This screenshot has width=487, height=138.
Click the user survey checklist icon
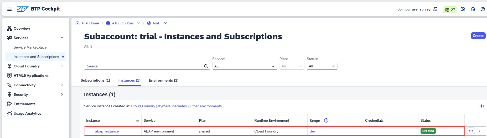pos(435,9)
